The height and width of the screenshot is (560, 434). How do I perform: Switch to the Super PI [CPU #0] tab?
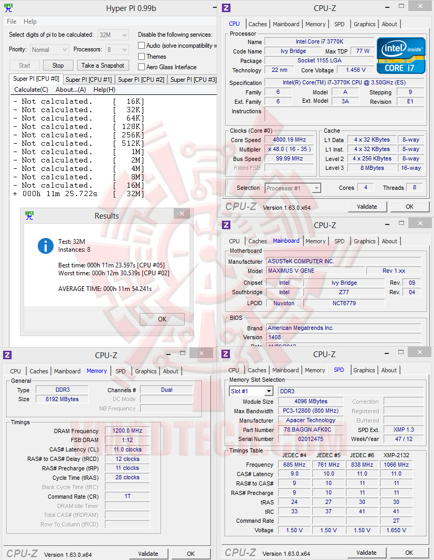(x=36, y=79)
